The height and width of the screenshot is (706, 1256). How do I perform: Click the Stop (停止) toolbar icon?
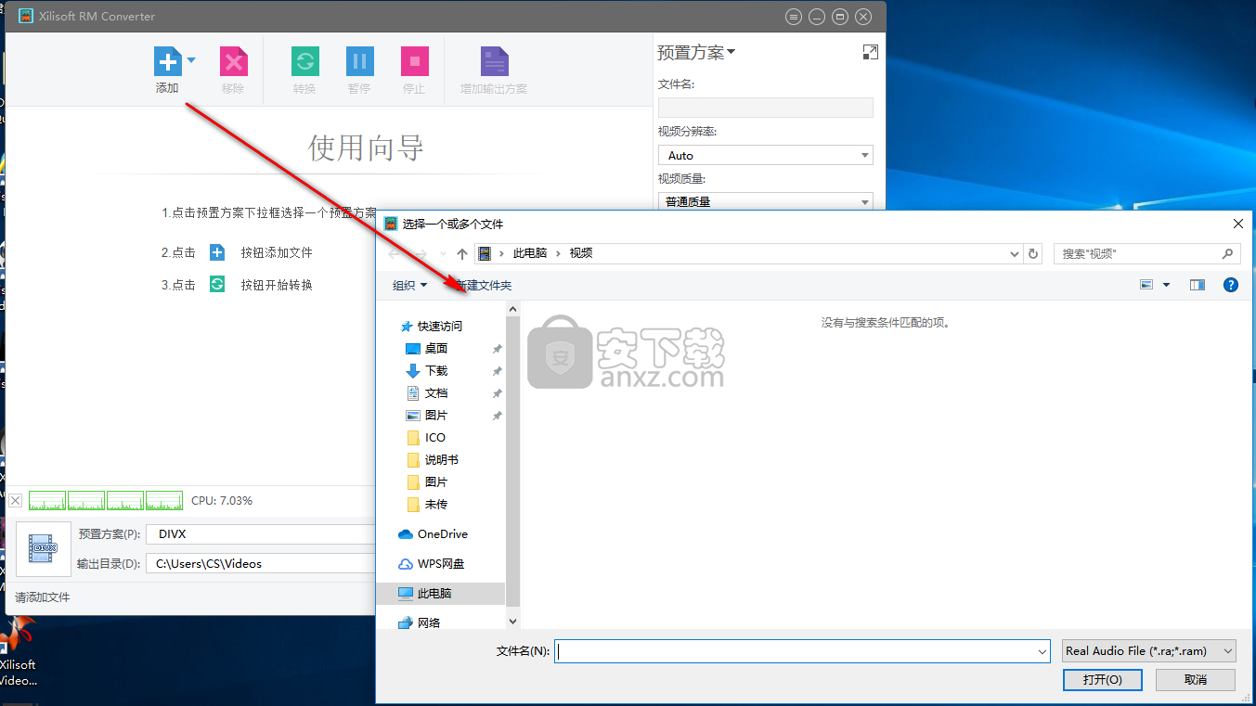[x=414, y=61]
